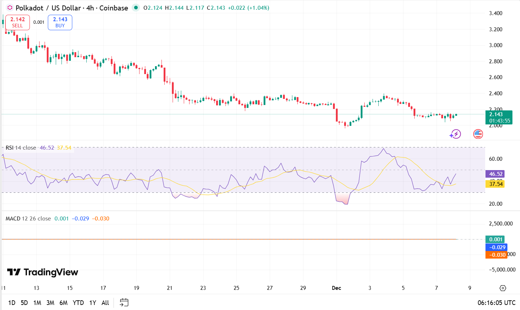Click the current price label 2.143
Image resolution: width=520 pixels, height=310 pixels.
pyautogui.click(x=499, y=118)
